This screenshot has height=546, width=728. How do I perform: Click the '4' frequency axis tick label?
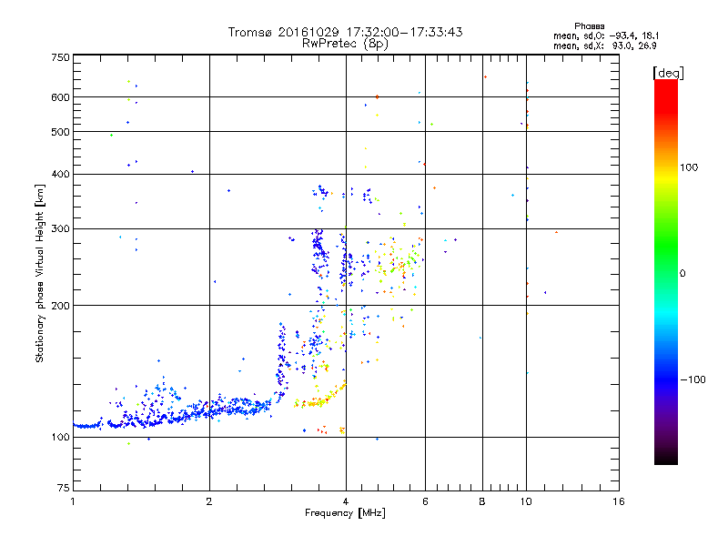point(346,501)
